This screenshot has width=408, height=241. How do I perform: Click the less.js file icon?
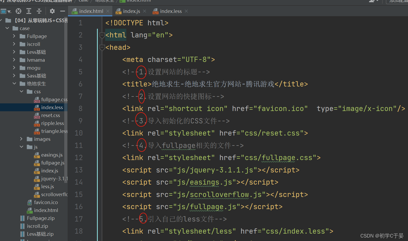[37, 187]
